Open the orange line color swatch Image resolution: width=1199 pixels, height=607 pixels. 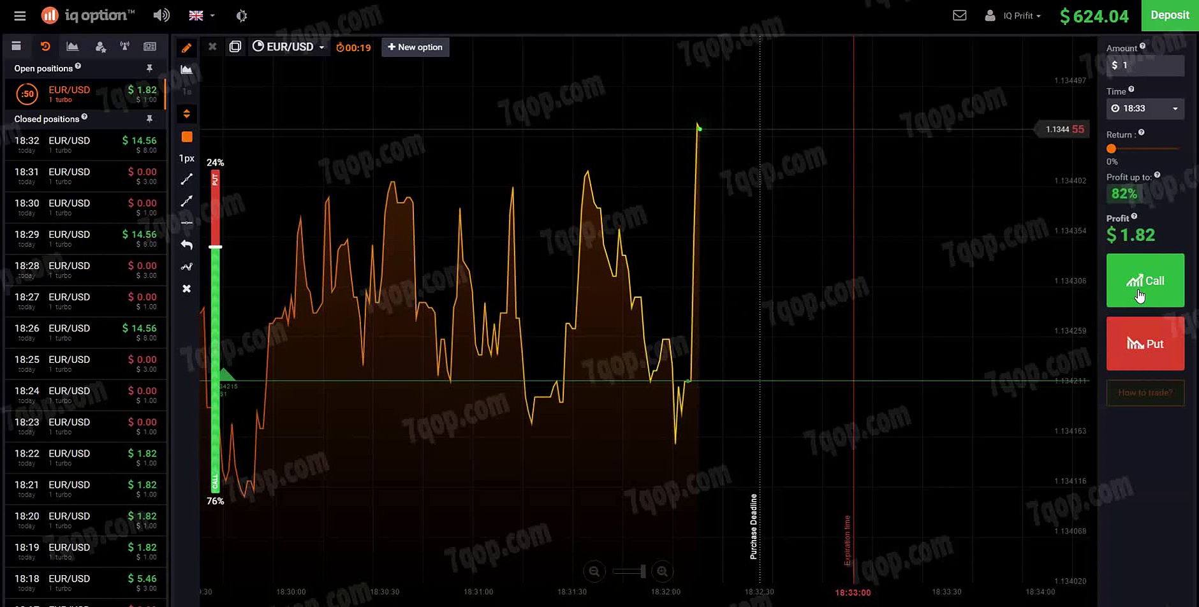pyautogui.click(x=187, y=137)
